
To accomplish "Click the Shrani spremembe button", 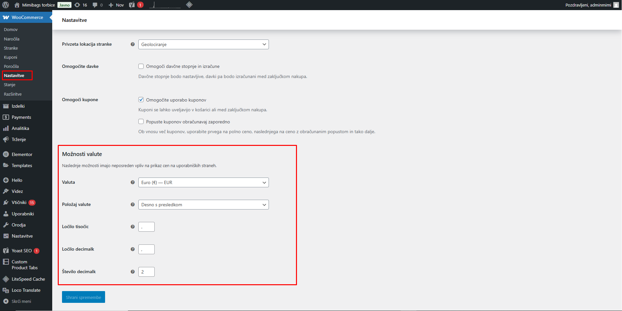I will [x=84, y=297].
